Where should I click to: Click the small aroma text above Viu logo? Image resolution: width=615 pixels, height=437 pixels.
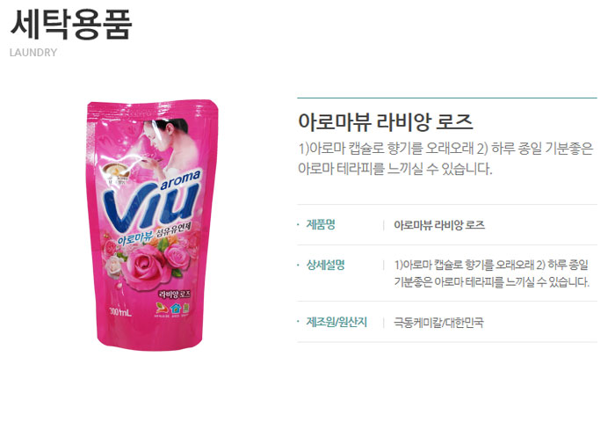tap(179, 180)
